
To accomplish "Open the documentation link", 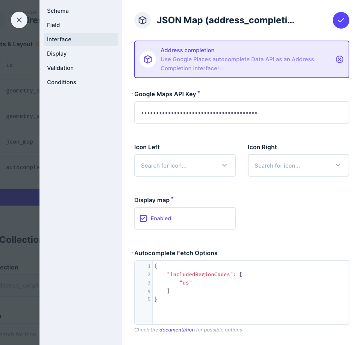I will pos(177,330).
